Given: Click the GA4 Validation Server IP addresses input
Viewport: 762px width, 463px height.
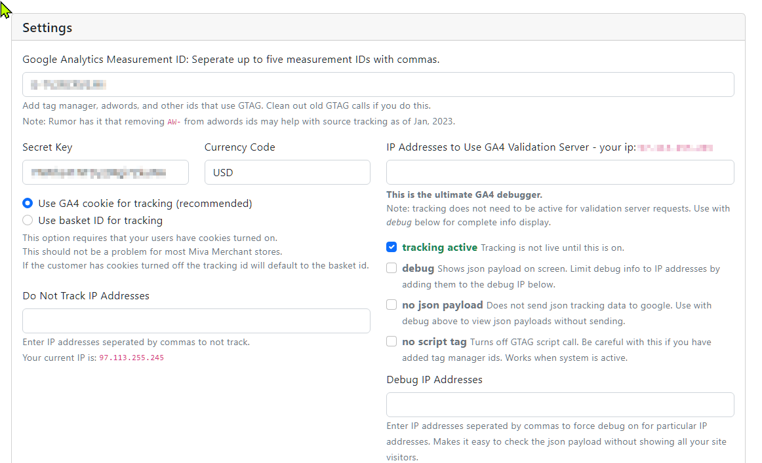Looking at the screenshot, I should [x=559, y=172].
